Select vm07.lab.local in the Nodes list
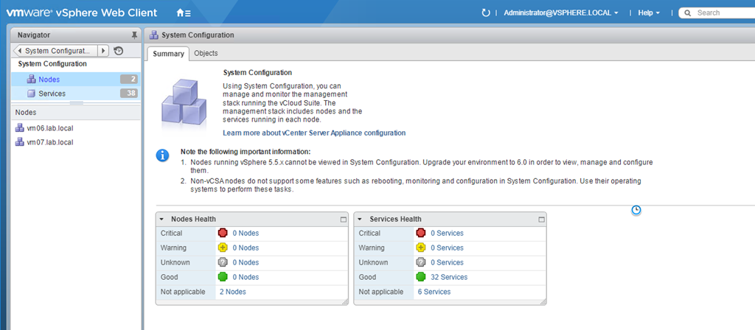The image size is (755, 330). (x=49, y=142)
